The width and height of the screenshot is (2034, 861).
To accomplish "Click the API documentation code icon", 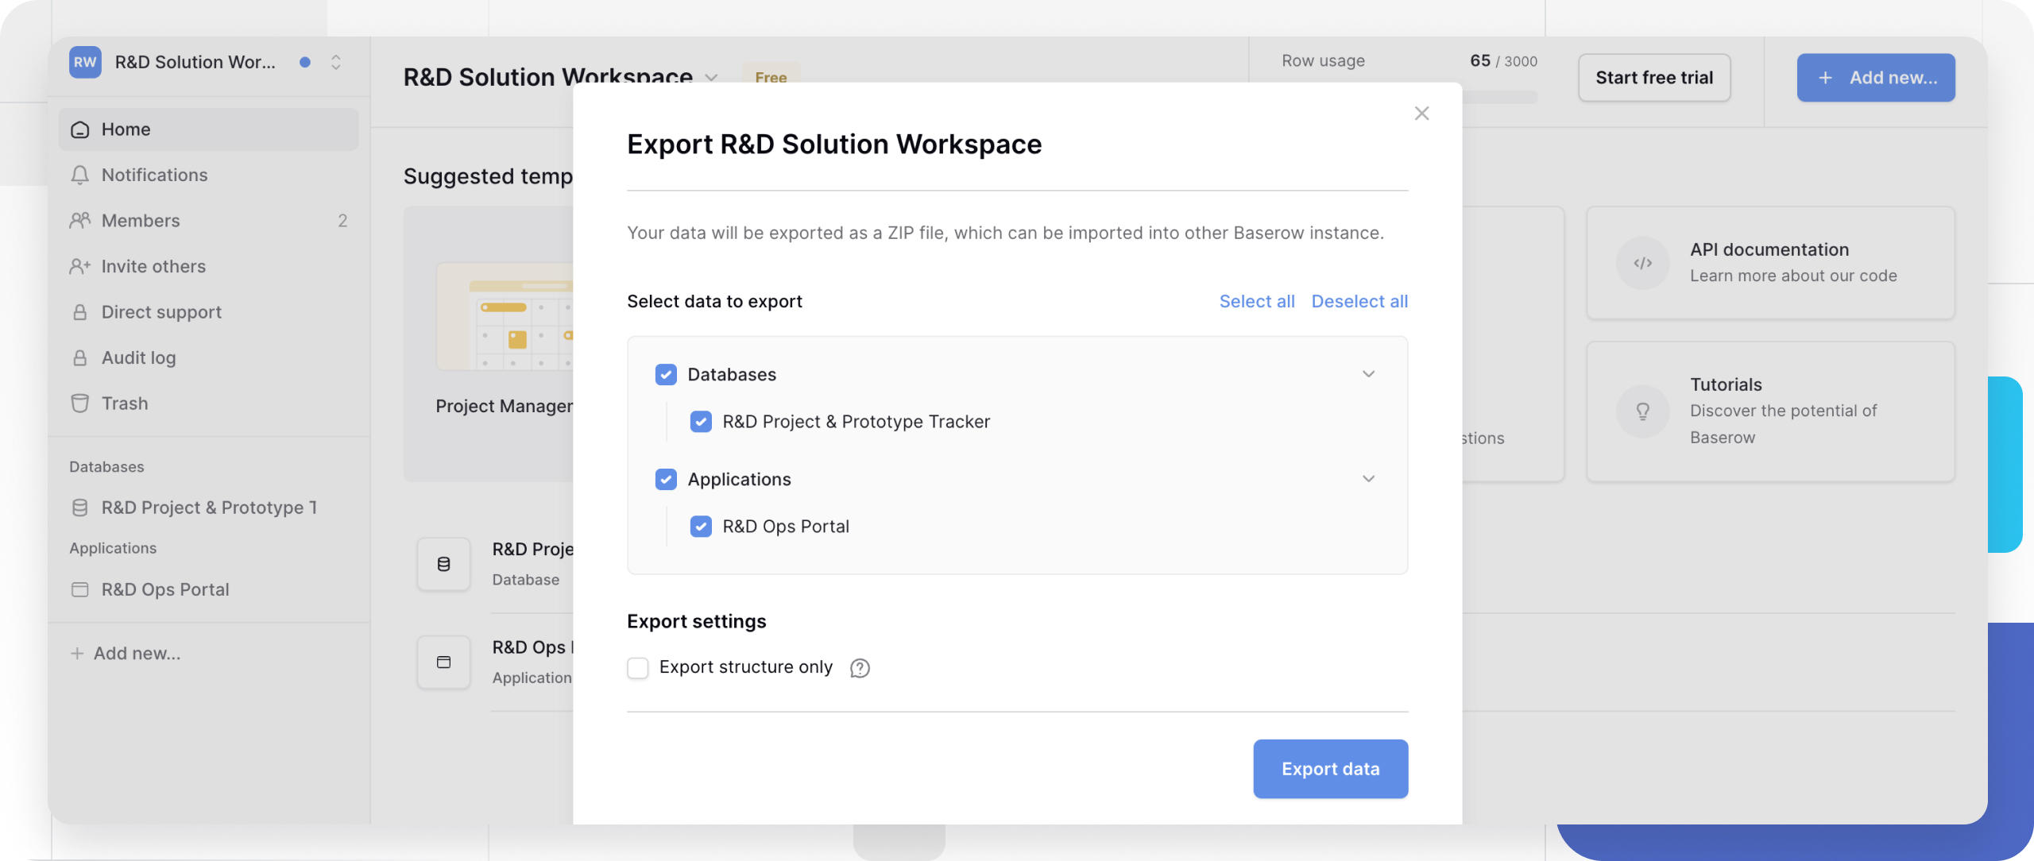I will click(x=1643, y=264).
